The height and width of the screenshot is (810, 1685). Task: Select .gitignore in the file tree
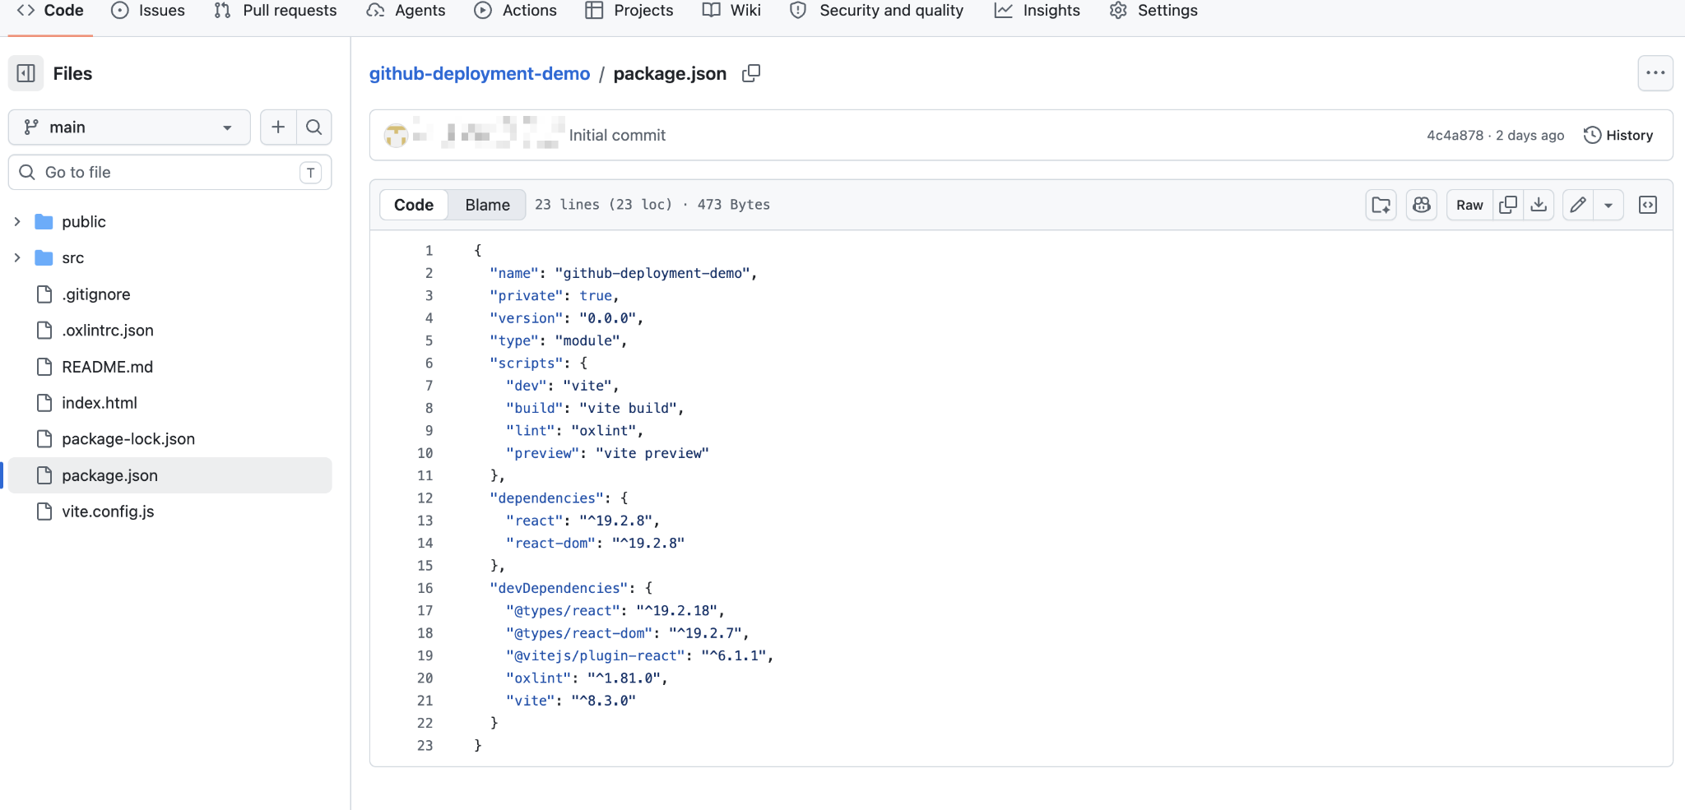pyautogui.click(x=169, y=294)
